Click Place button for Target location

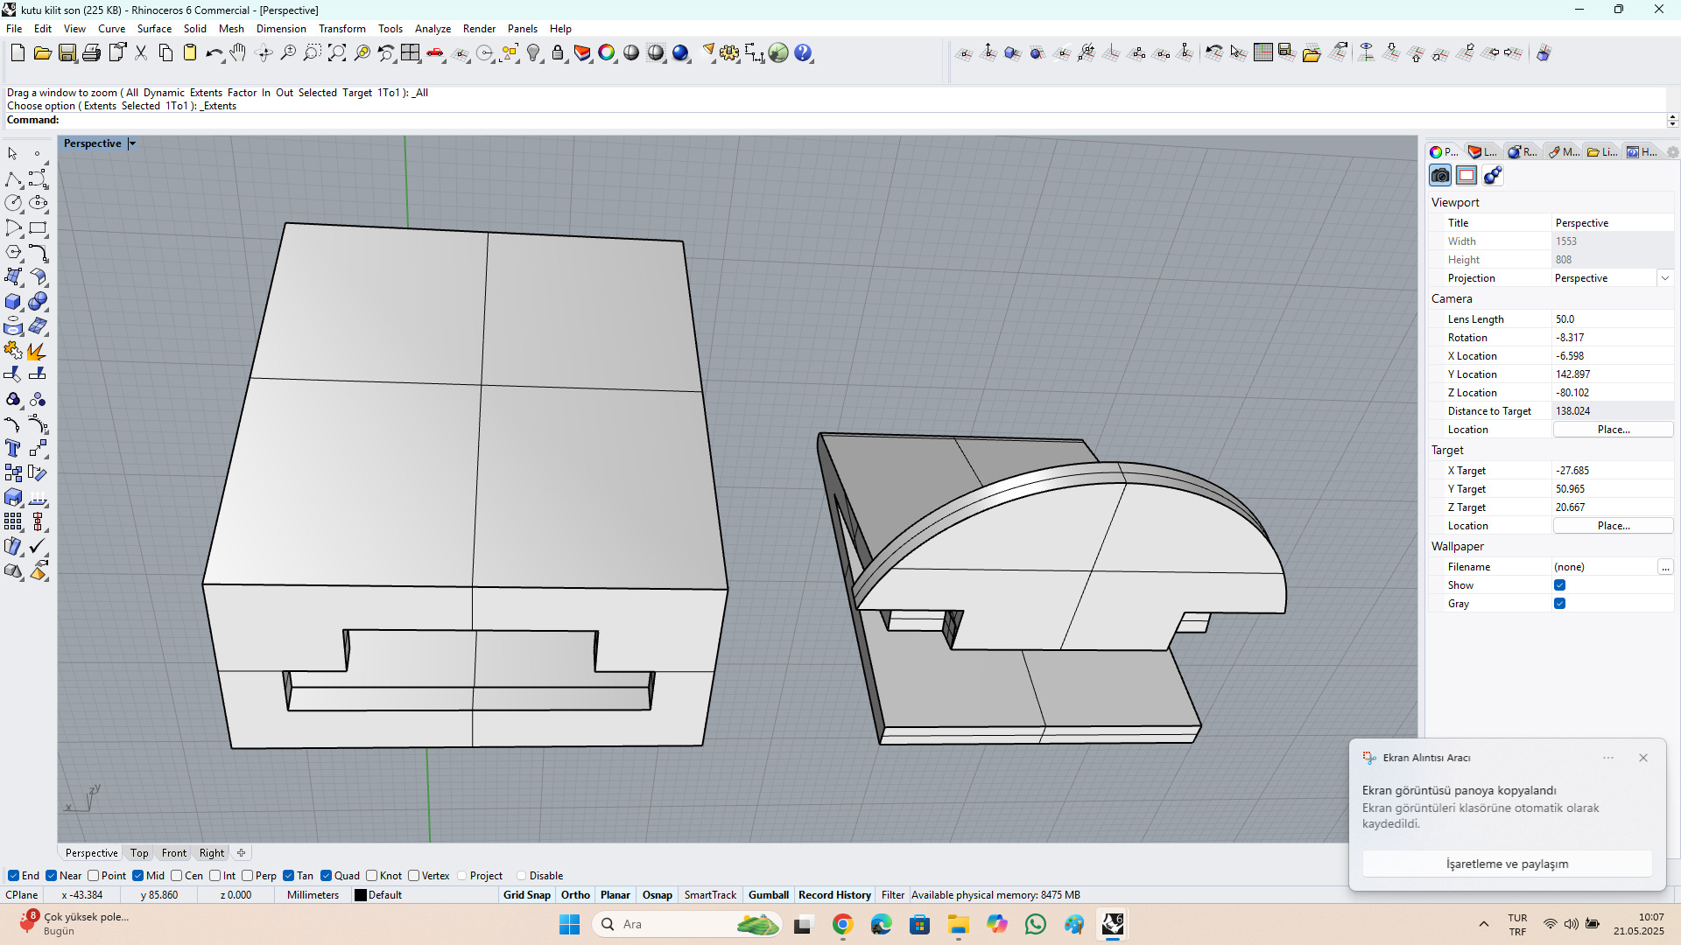pos(1613,526)
